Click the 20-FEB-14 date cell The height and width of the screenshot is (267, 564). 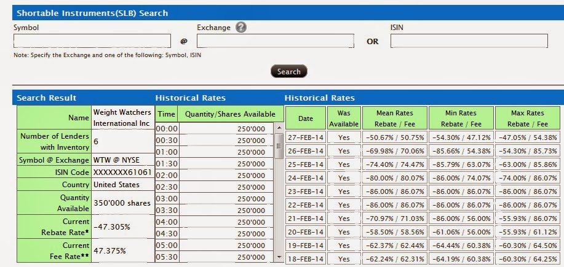(306, 232)
